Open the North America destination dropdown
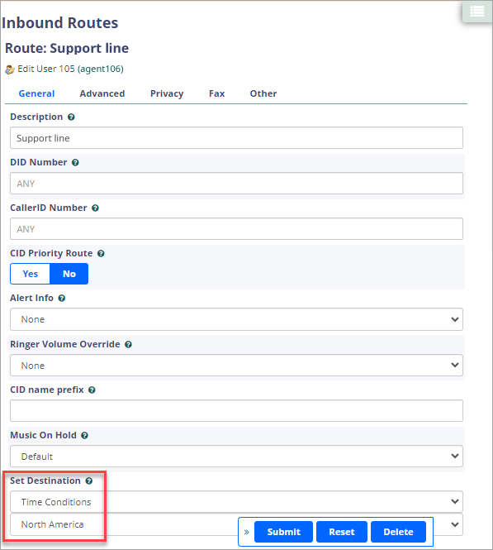 tap(236, 524)
